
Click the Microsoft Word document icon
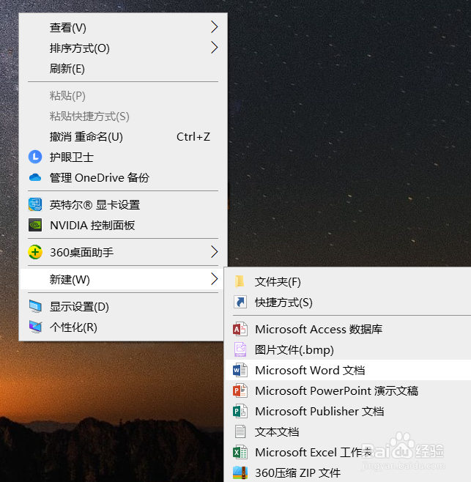[240, 370]
